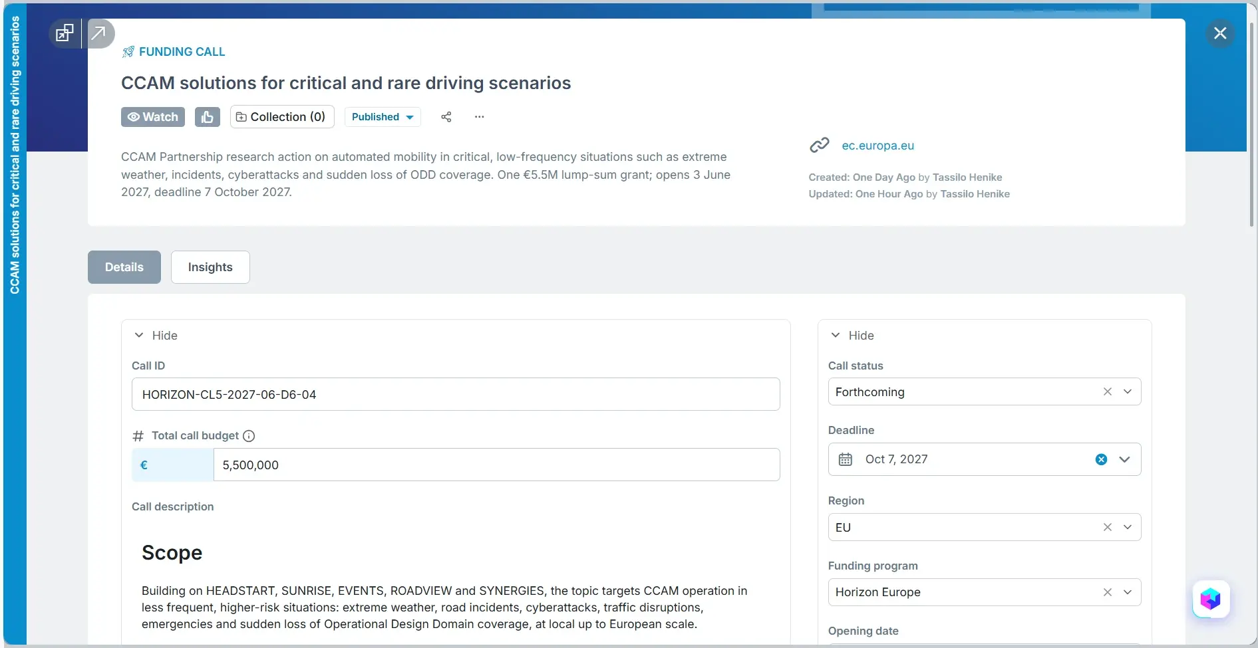Open the ec.europa.eu link
Viewport: 1258px width, 648px height.
[x=878, y=146]
